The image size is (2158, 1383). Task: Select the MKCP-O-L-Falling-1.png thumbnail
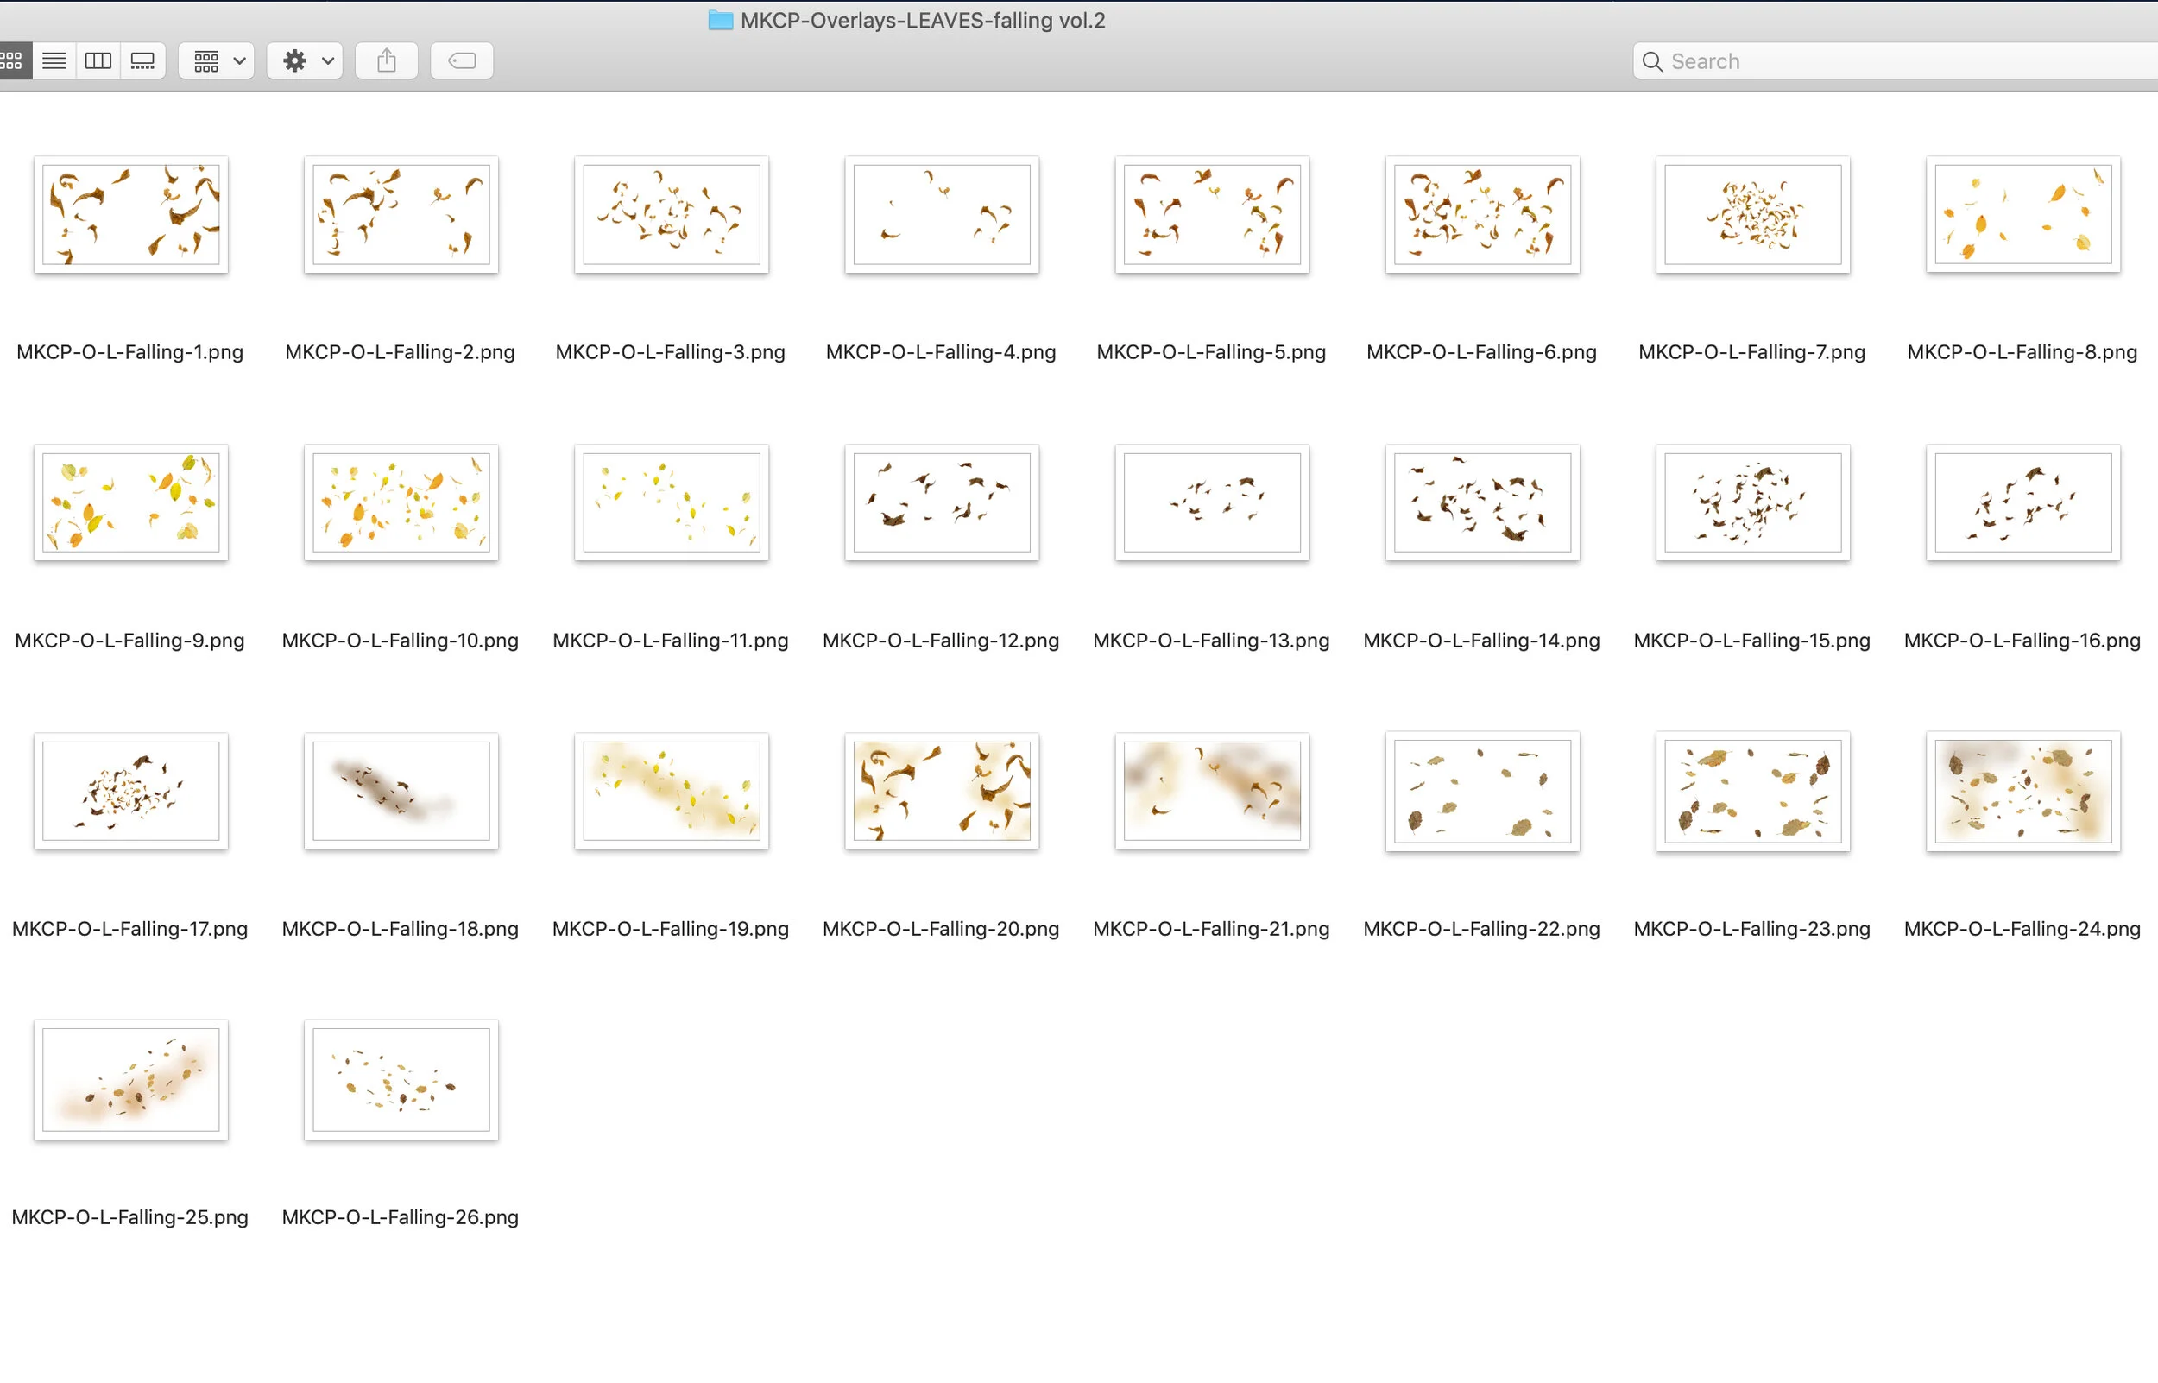click(x=131, y=215)
